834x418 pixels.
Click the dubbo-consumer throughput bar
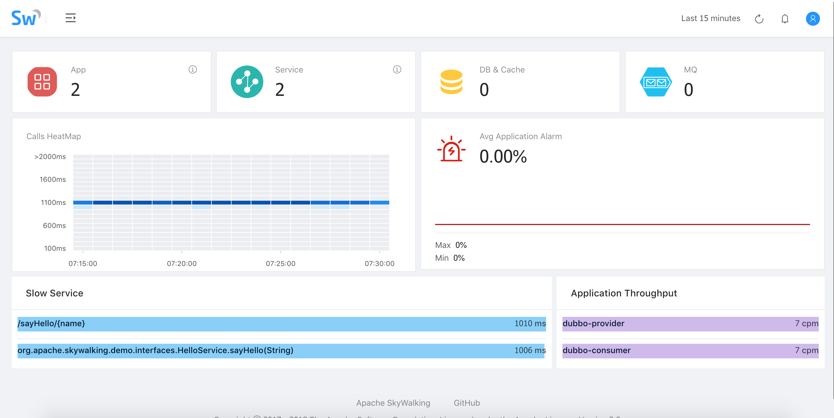click(x=690, y=350)
